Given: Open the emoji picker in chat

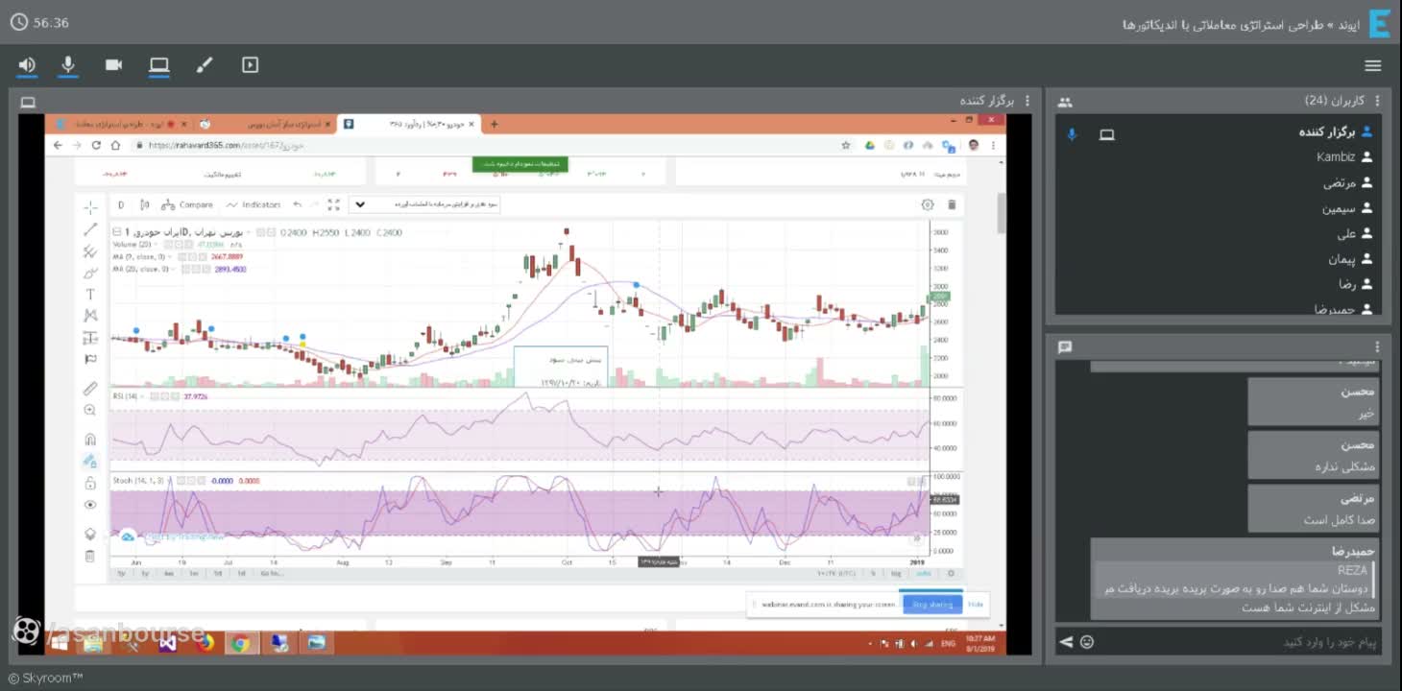Looking at the screenshot, I should (x=1087, y=642).
